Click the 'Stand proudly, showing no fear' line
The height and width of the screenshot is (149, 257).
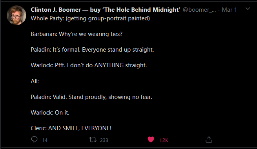pyautogui.click(x=91, y=97)
